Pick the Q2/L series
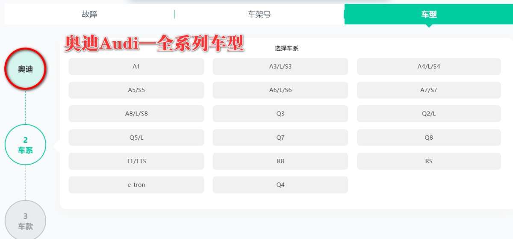 point(429,114)
